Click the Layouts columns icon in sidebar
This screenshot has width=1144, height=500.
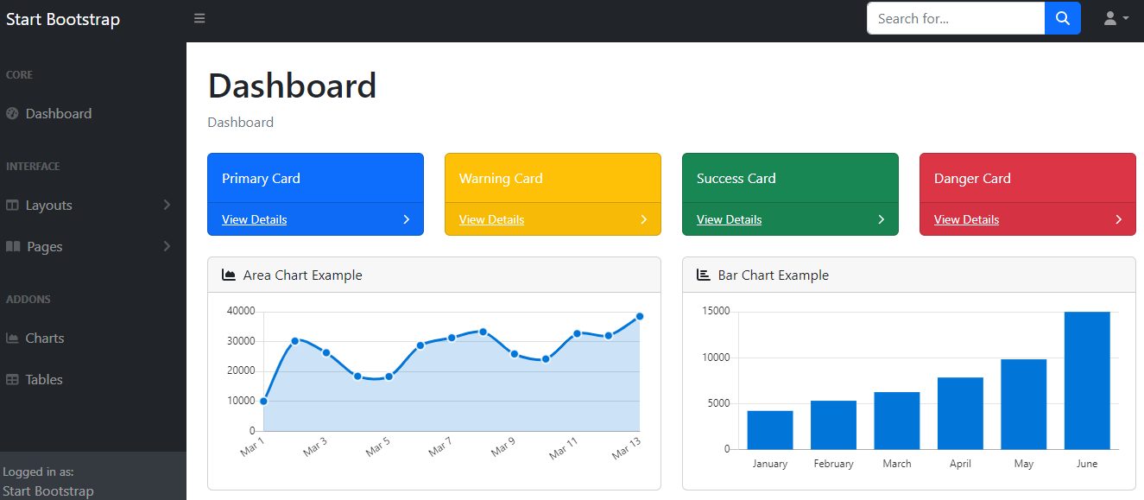pyautogui.click(x=12, y=206)
